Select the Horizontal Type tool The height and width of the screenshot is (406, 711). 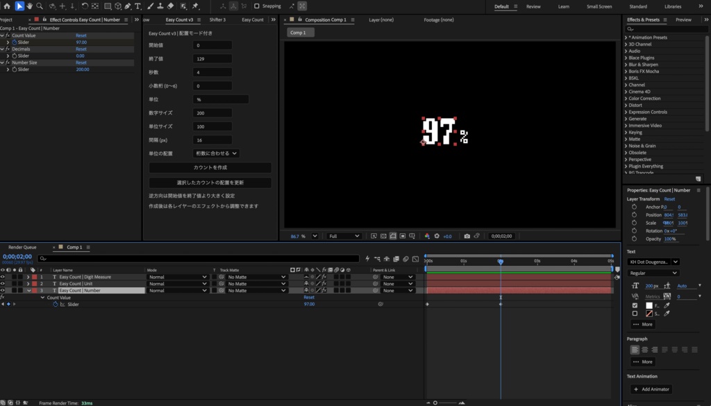[x=138, y=6]
